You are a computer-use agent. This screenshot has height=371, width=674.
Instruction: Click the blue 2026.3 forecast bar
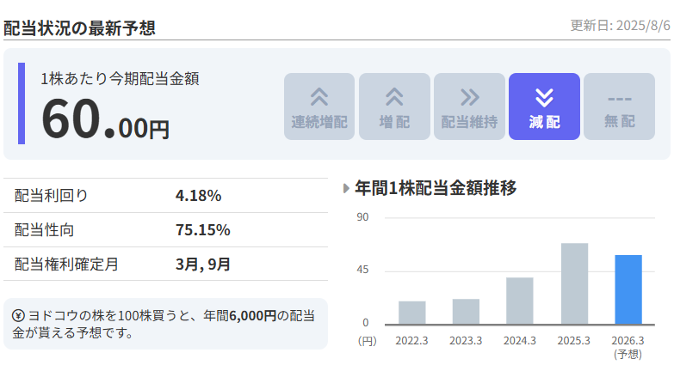628,289
